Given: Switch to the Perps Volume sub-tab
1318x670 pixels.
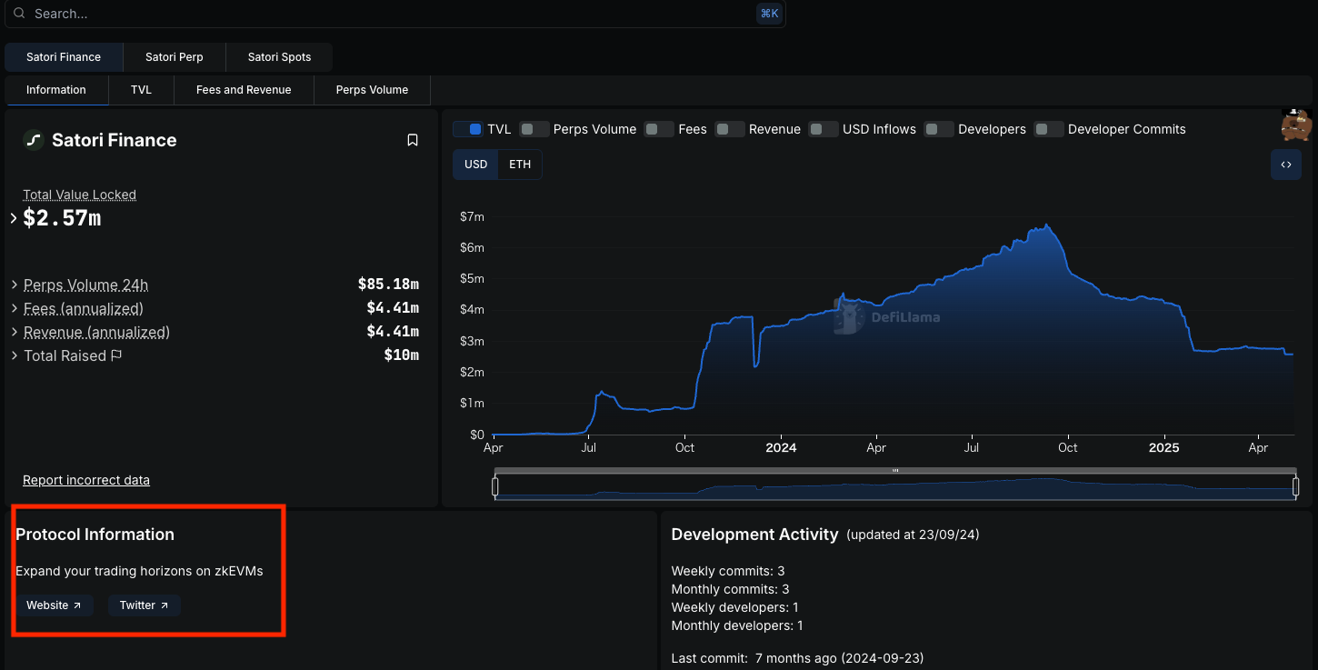Looking at the screenshot, I should pos(372,90).
